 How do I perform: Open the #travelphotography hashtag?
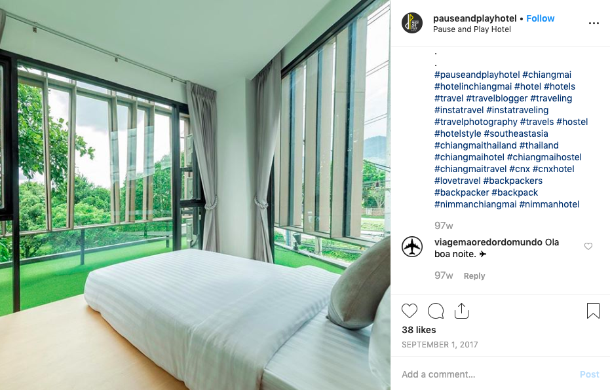476,122
